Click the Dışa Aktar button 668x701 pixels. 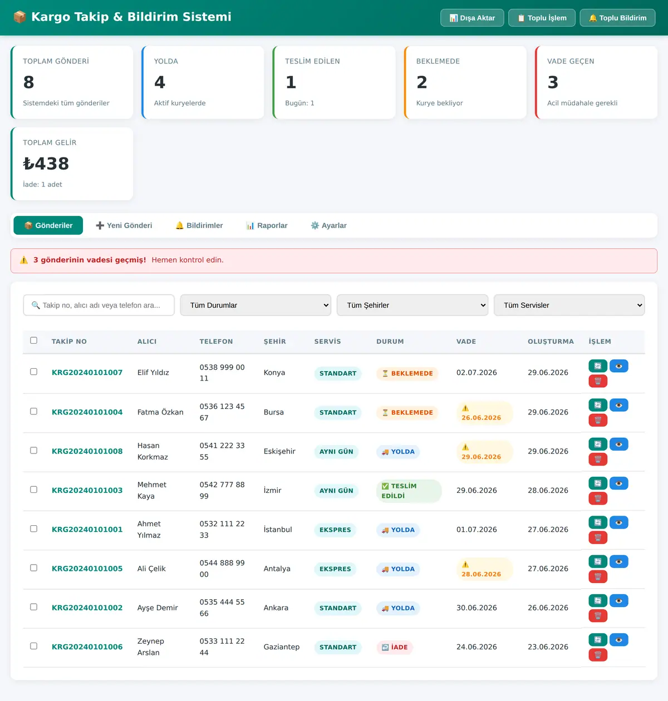coord(472,18)
